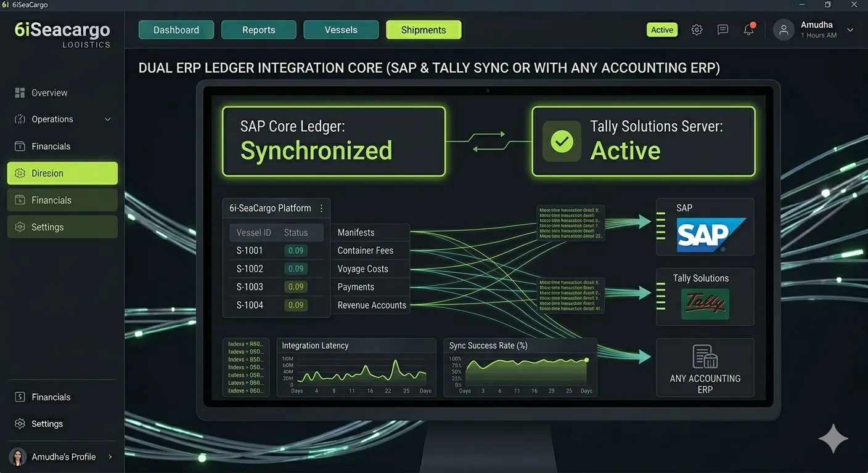The image size is (868, 473).
Task: Open the settings gear in top bar
Action: click(x=697, y=30)
